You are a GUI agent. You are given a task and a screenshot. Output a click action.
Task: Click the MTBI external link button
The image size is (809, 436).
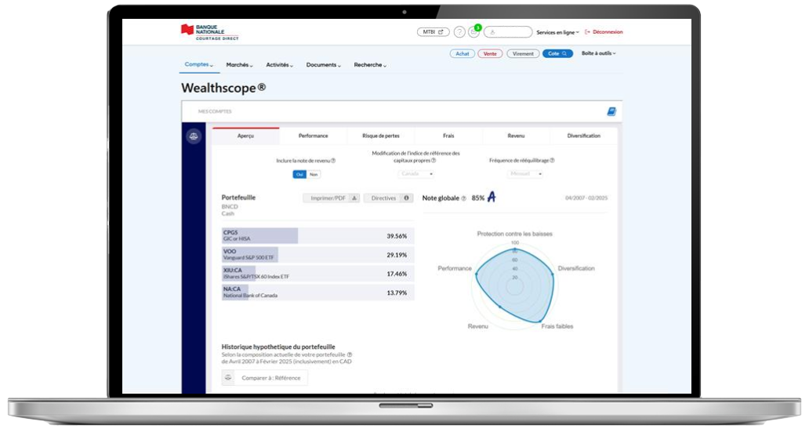point(433,32)
